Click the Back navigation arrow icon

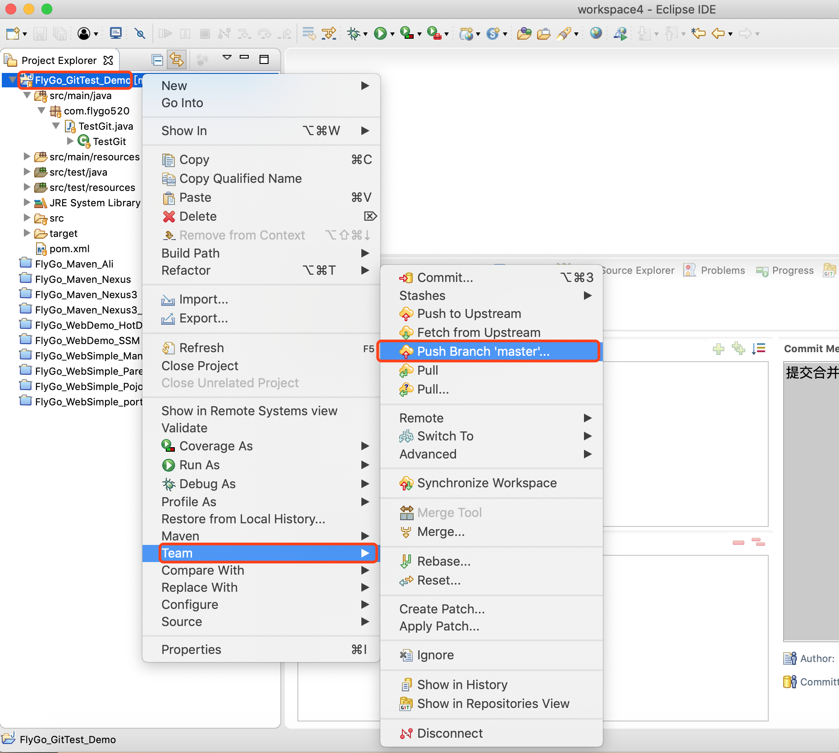click(x=718, y=33)
